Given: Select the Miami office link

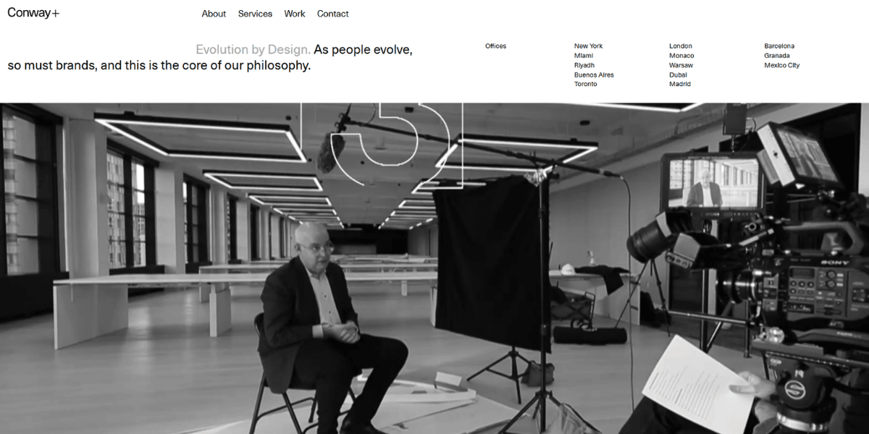Looking at the screenshot, I should click(x=584, y=56).
